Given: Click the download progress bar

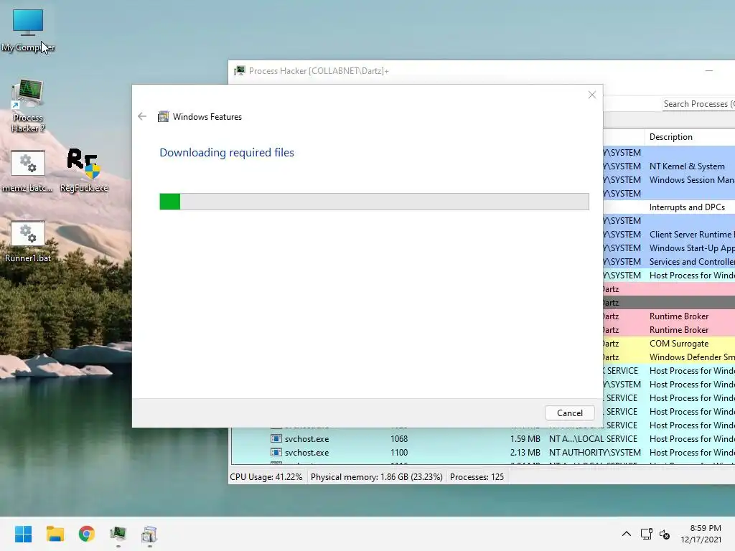Looking at the screenshot, I should click(374, 202).
